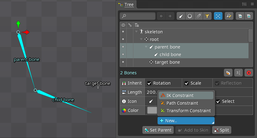The height and width of the screenshot is (138, 257).
Task: Toggle the bone filter icon in the toolbar
Action: [181, 16]
